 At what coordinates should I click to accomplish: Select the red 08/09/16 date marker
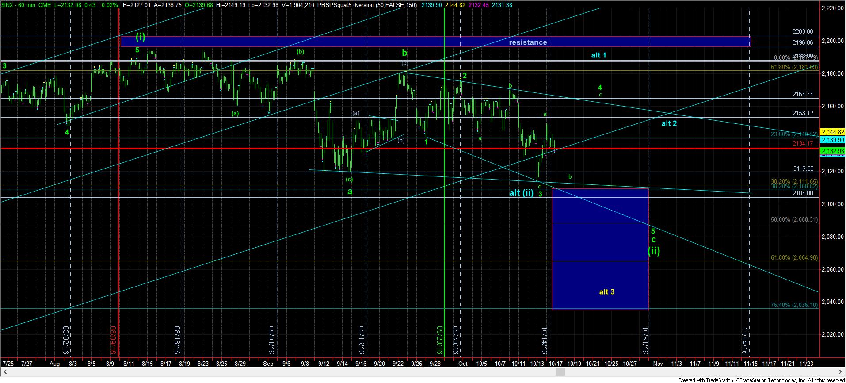[x=113, y=341]
